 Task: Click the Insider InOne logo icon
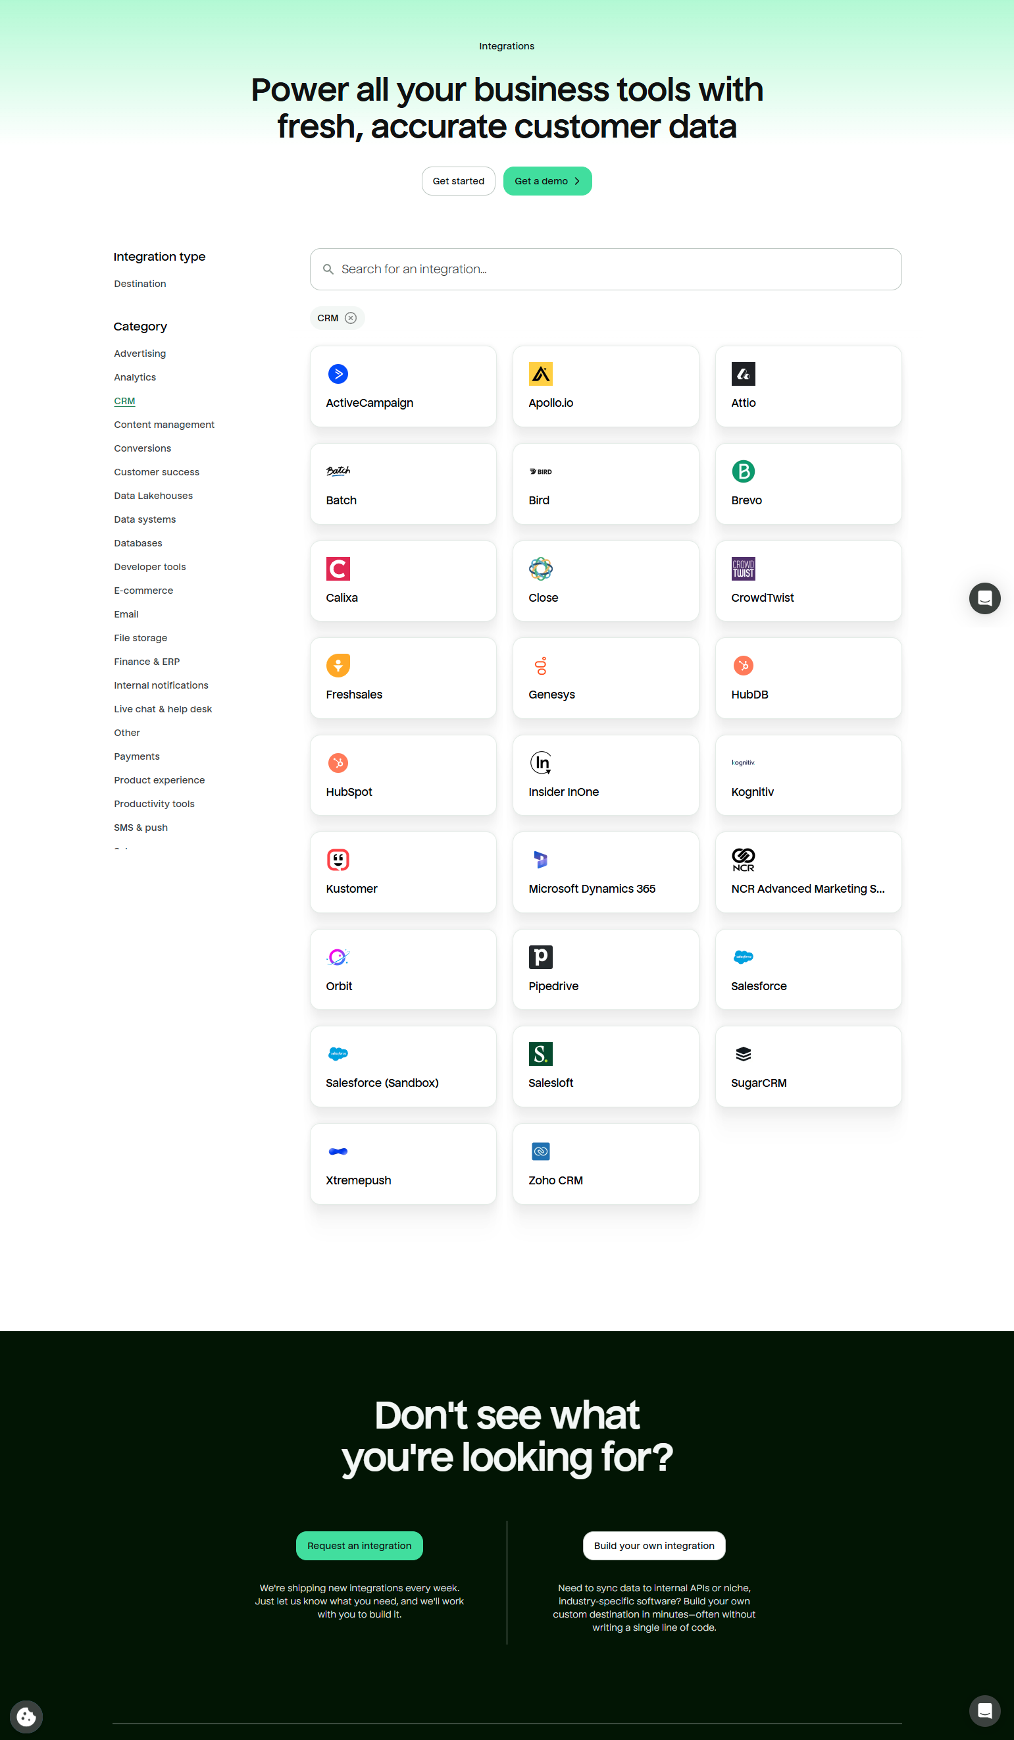click(540, 763)
